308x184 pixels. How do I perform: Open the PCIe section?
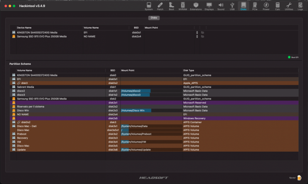[255, 6]
